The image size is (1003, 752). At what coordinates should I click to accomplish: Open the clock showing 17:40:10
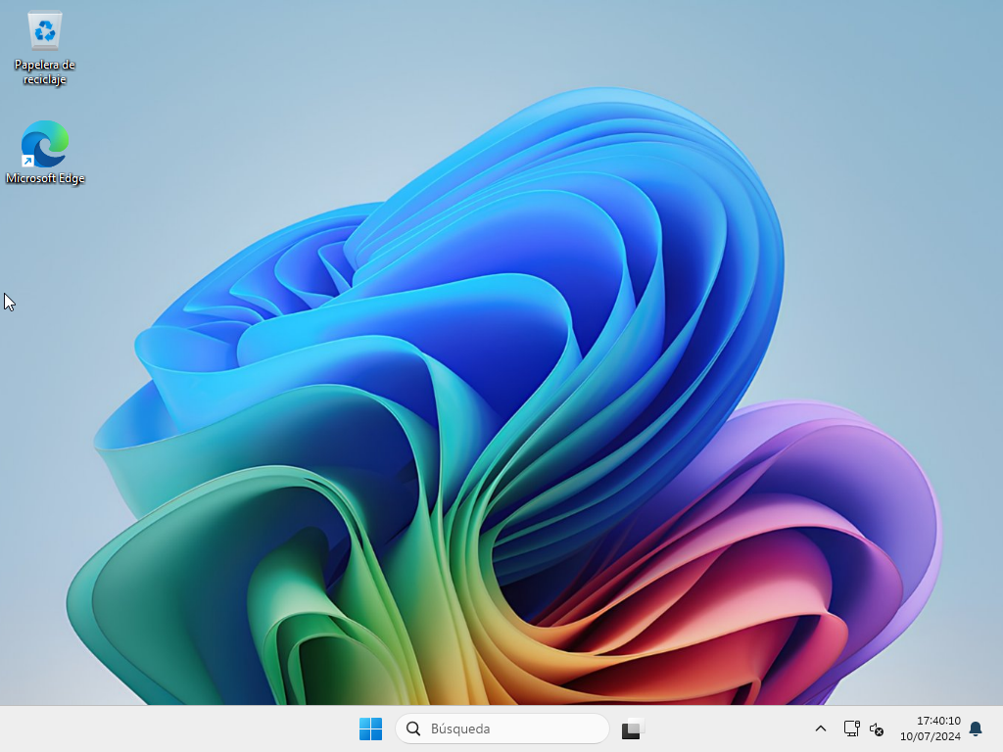click(931, 728)
